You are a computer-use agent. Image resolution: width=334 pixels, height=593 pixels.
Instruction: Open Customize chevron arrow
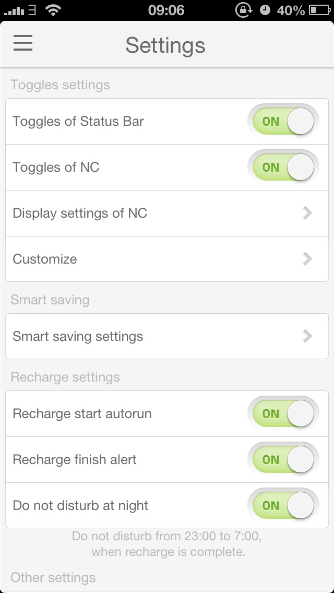308,259
